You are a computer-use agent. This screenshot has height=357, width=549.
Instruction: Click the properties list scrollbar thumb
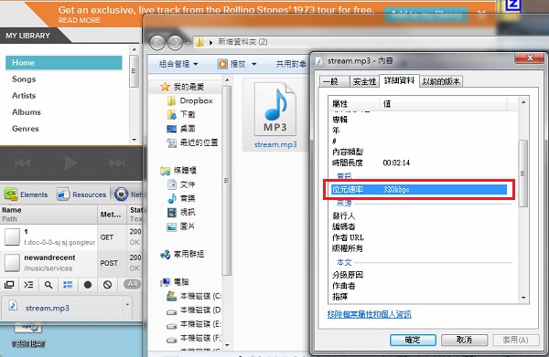pyautogui.click(x=523, y=173)
